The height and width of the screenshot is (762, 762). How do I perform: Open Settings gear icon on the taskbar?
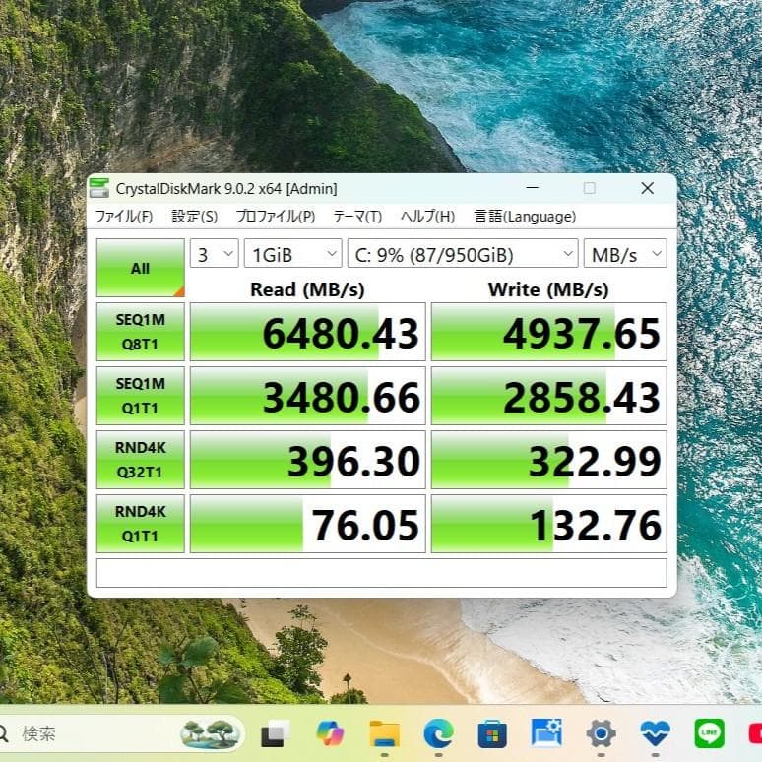tap(602, 733)
